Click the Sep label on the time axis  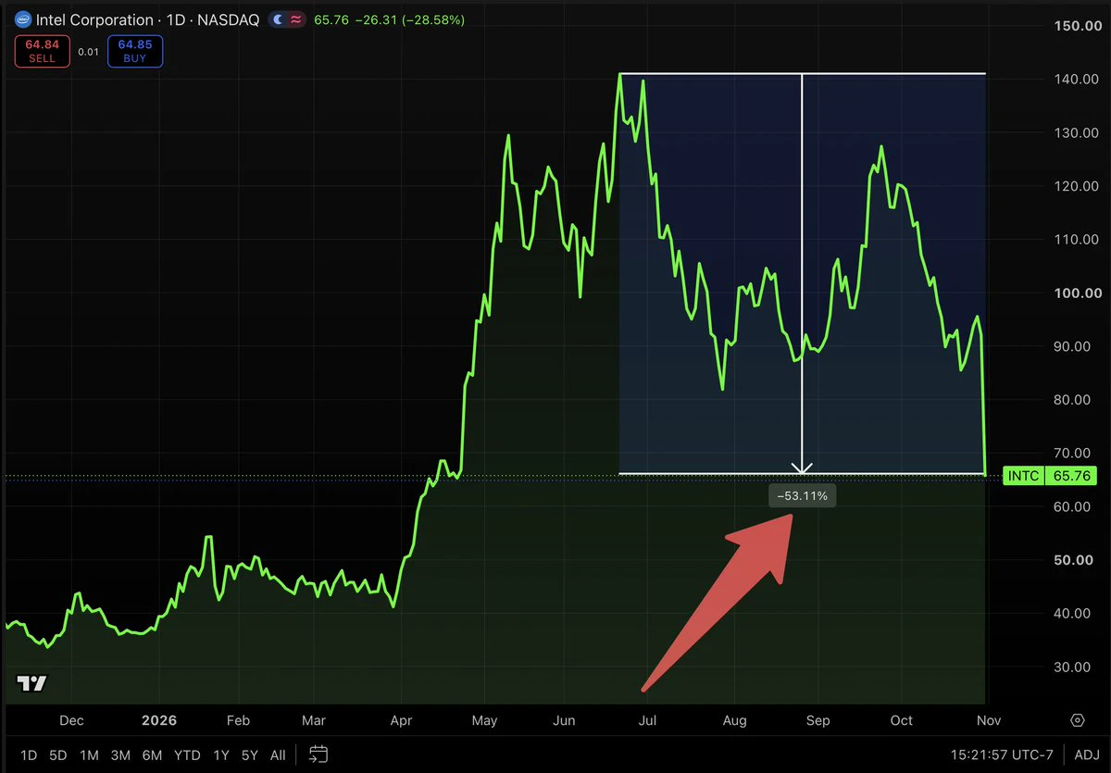point(818,720)
